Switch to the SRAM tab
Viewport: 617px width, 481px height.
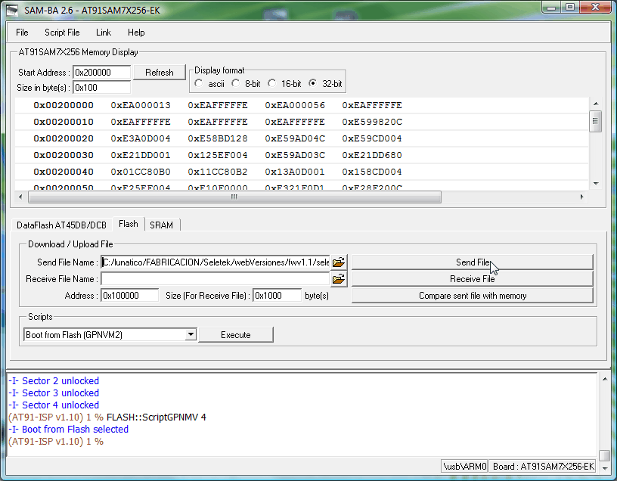pyautogui.click(x=161, y=225)
